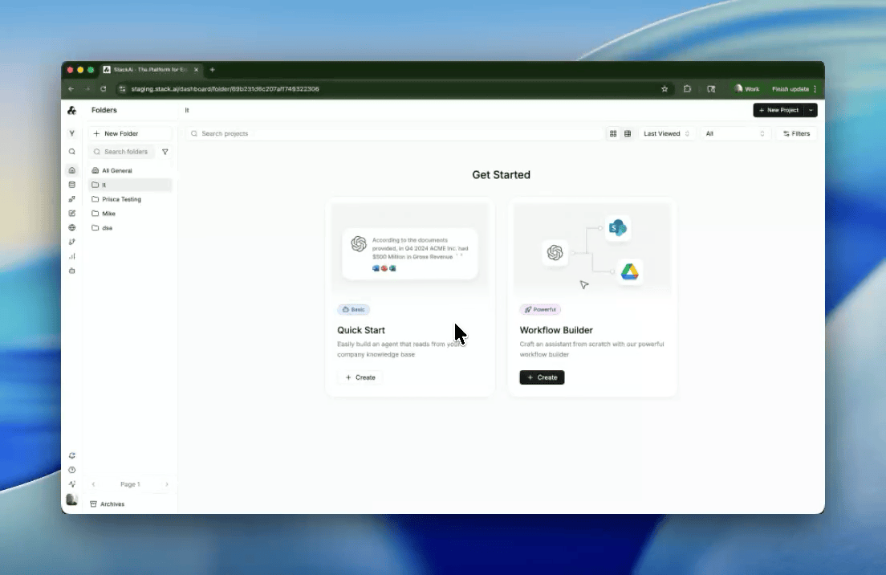The width and height of the screenshot is (886, 575).
Task: Click the Page 1 label
Action: tap(130, 484)
